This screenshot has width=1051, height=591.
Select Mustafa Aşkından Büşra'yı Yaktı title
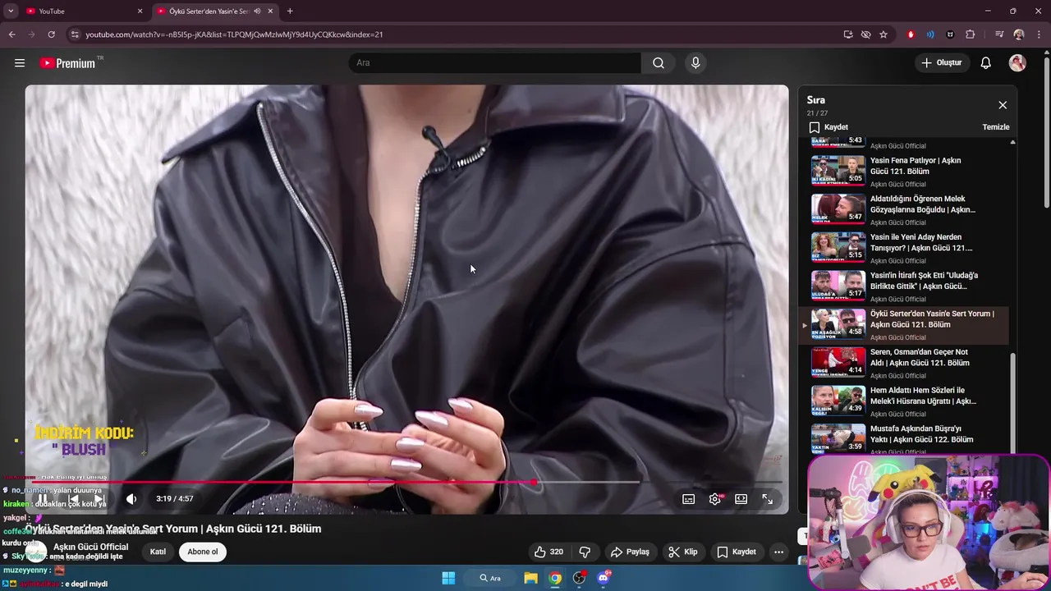click(x=921, y=434)
